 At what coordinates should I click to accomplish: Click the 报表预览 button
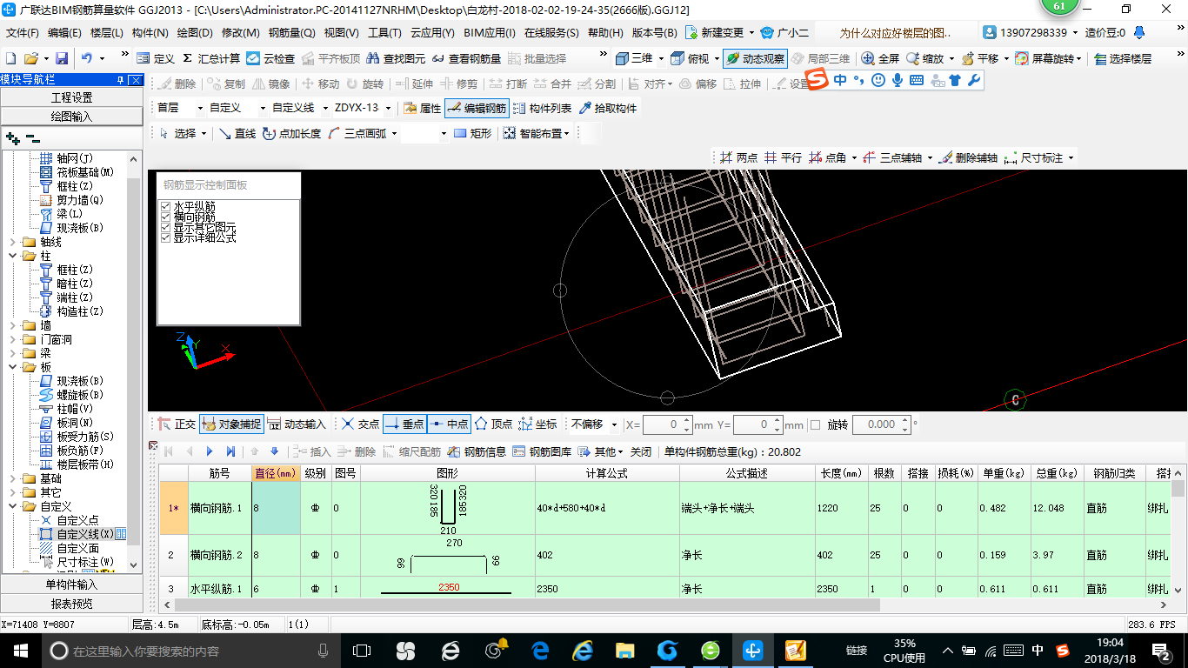coord(71,604)
